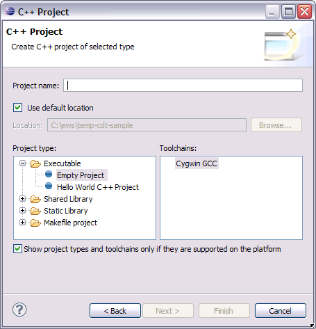The width and height of the screenshot is (316, 329).
Task: Toggle the supported-platform-only project types checkbox
Action: tap(18, 249)
